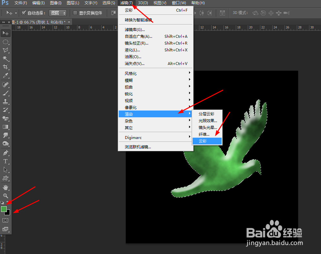Toggle the 显示变换控件 checkbox
The image size is (321, 254).
tap(75, 13)
